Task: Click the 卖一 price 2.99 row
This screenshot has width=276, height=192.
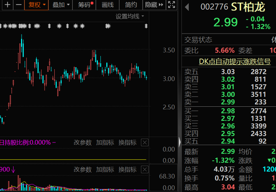Action: (229, 102)
